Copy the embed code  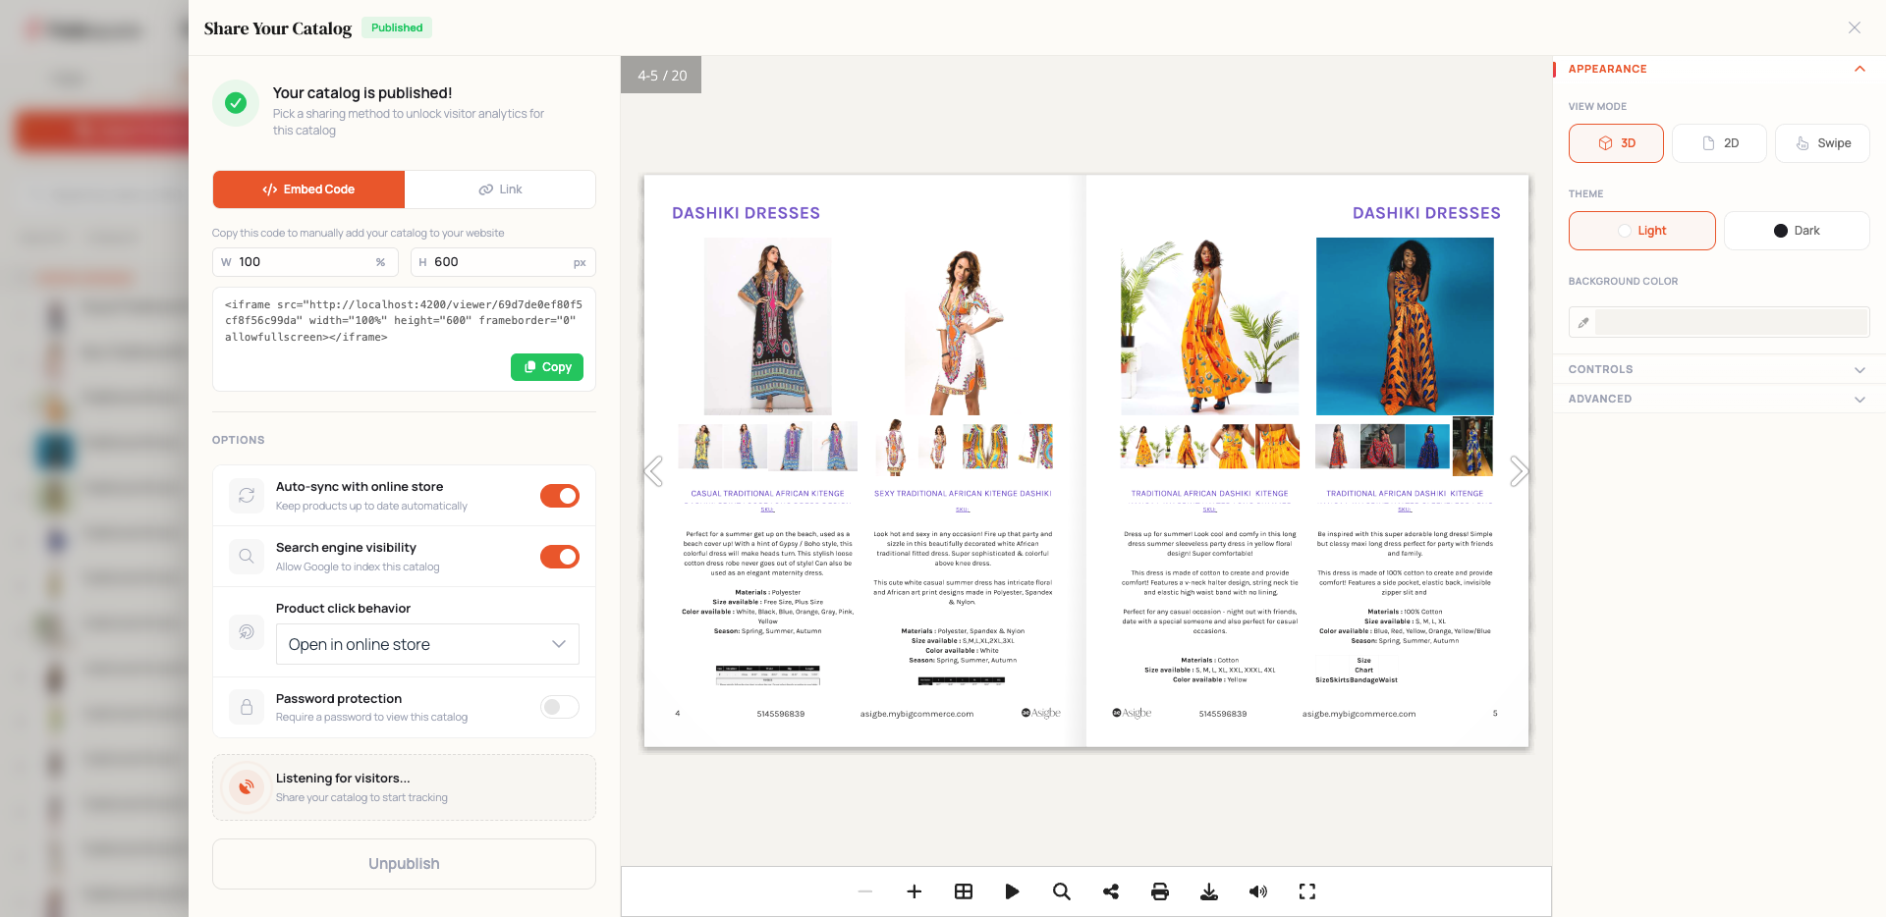[547, 366]
